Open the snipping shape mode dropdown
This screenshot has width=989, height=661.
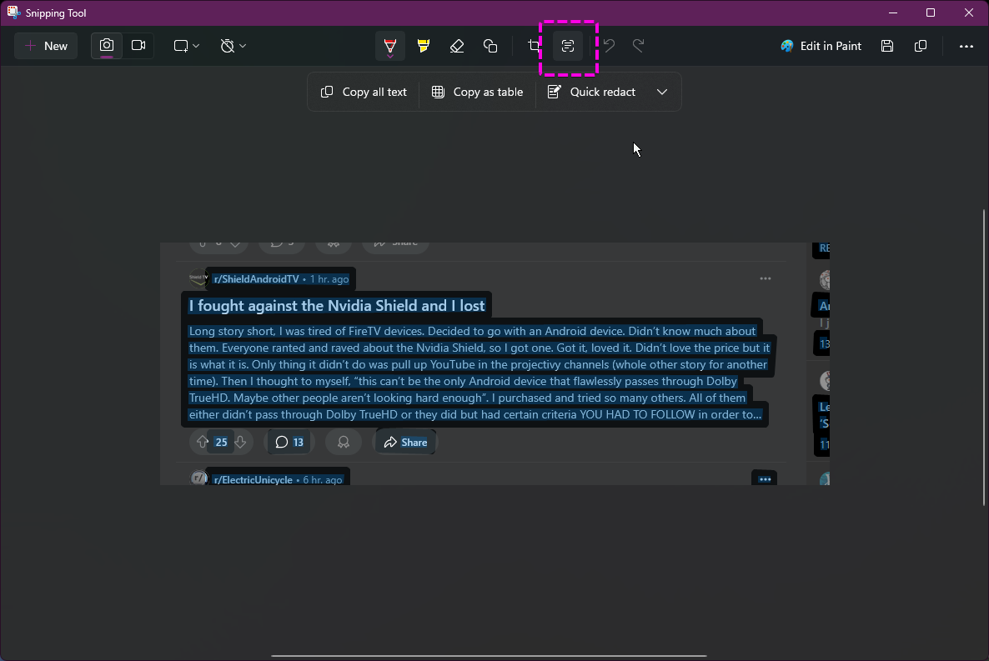187,46
